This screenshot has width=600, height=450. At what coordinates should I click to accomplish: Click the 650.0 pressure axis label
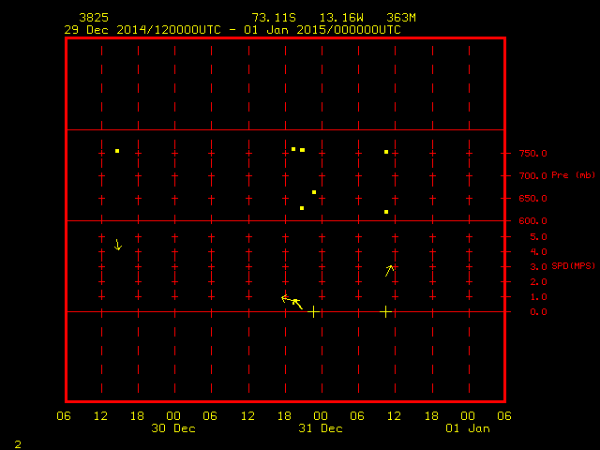click(533, 199)
